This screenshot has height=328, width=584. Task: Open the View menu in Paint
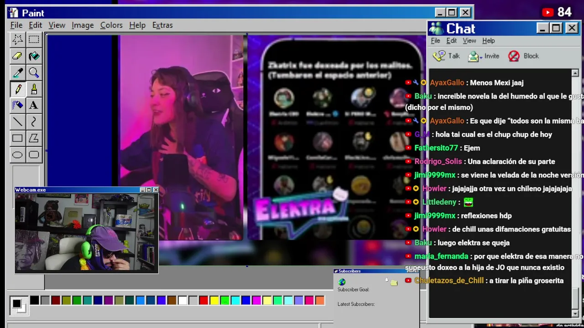coord(57,25)
